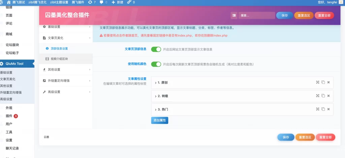Remove the 原创 attribute with X icon

[x=328, y=82]
